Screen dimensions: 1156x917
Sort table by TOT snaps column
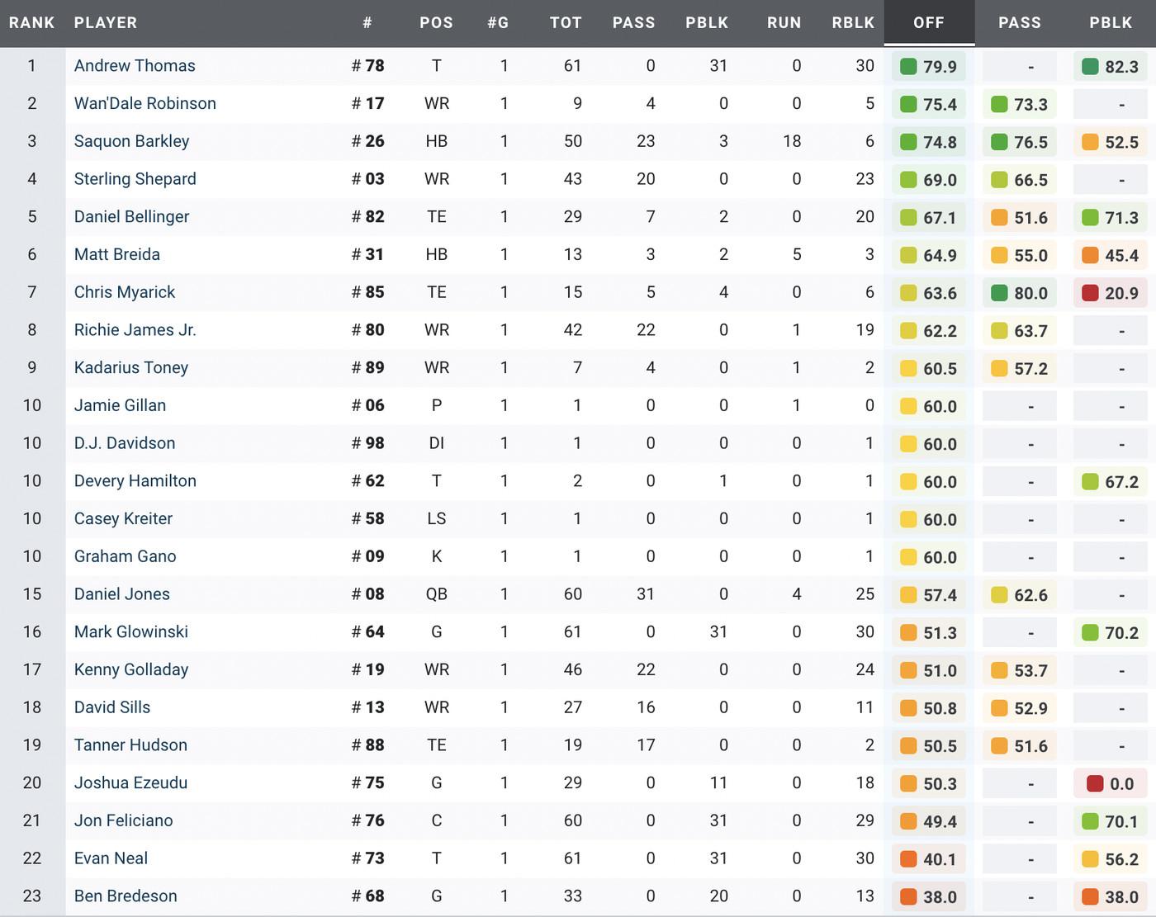[566, 22]
